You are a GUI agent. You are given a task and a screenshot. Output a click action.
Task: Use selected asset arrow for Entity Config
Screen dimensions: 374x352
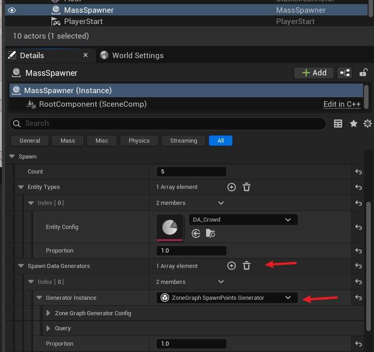[x=196, y=233]
